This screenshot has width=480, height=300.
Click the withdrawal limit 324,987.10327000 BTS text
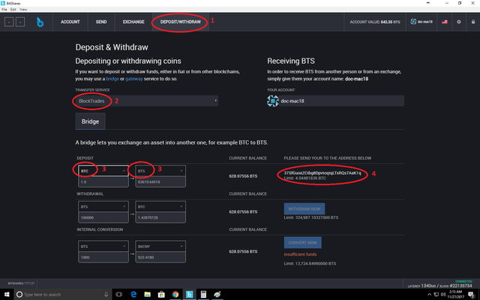[311, 217]
